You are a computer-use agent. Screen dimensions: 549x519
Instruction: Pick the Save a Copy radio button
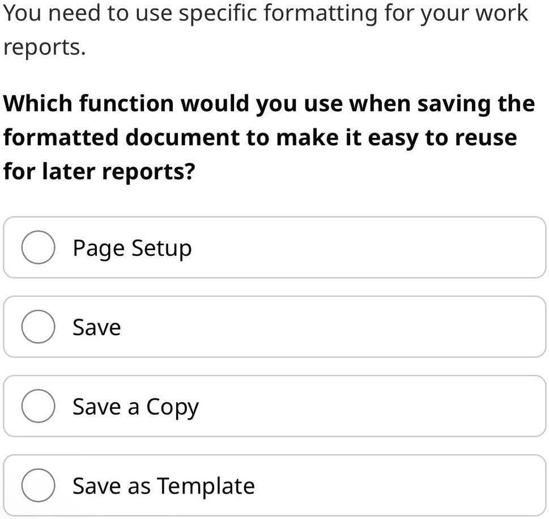pos(38,406)
